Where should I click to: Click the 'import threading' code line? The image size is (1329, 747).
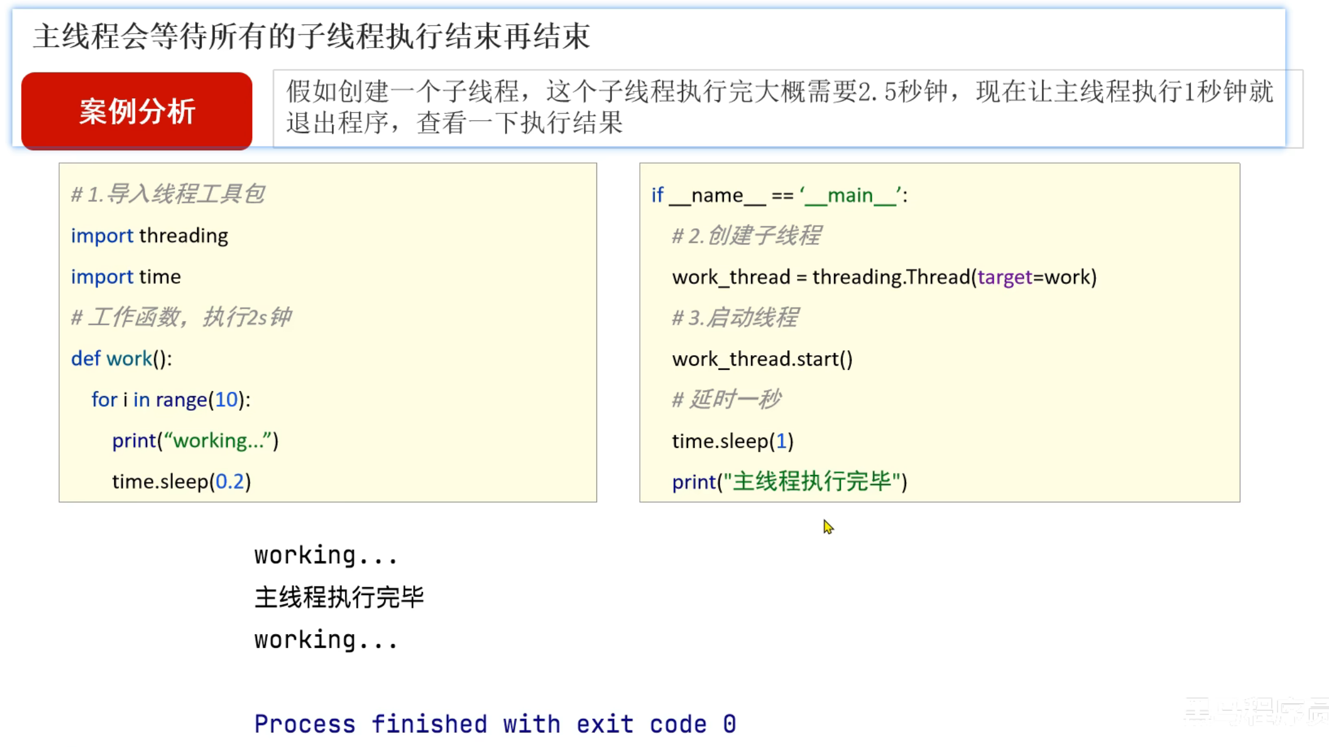pos(150,236)
